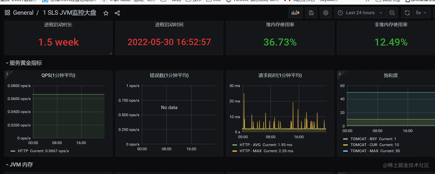Viewport: 435px width, 174px height.
Task: Click the dashboard grid icon beside General
Action: coord(7,13)
